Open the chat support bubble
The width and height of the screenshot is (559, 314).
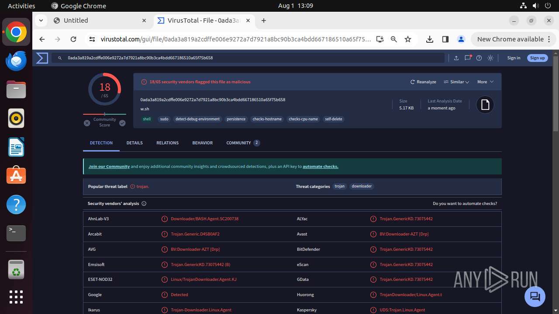[535, 297]
